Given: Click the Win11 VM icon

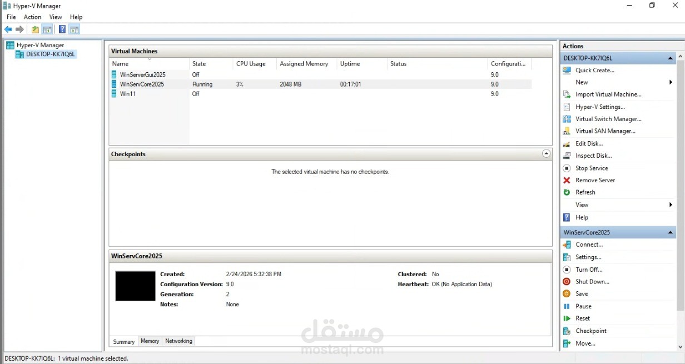Looking at the screenshot, I should point(115,94).
